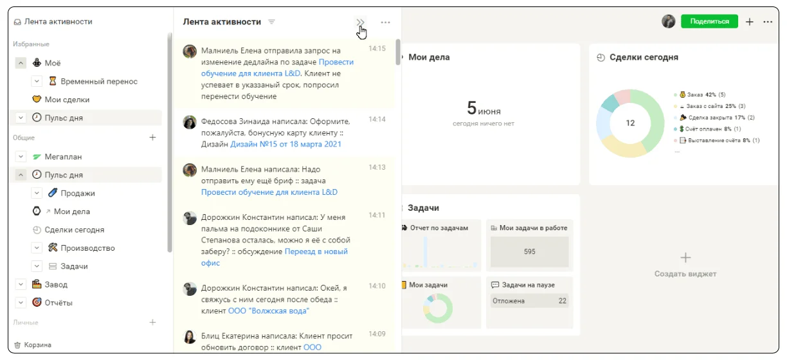Image resolution: width=787 pixels, height=362 pixels.
Task: Collapse the Пульс дня chevron under Общие
Action: pos(21,175)
